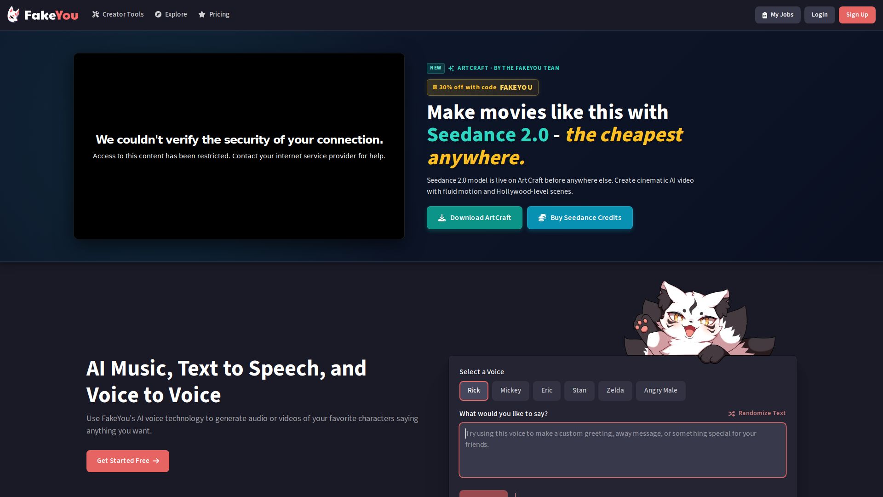Click 'AI Music, Text to Speech' heading
Viewport: 883px width, 497px height.
click(x=226, y=381)
